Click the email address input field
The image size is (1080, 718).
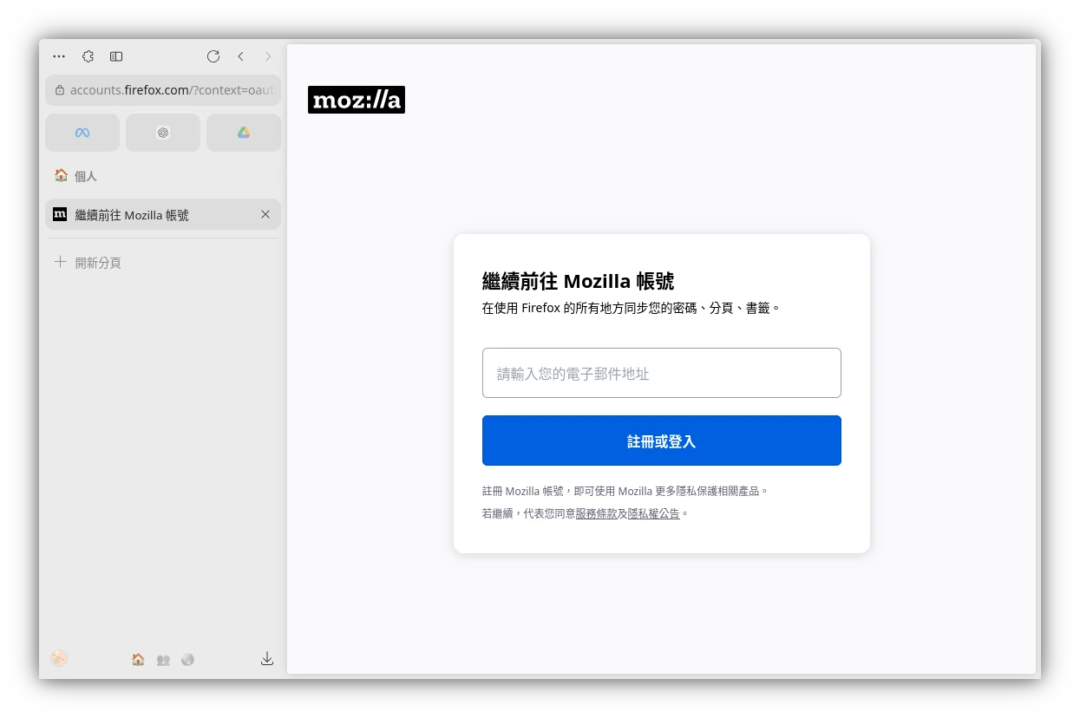(661, 374)
